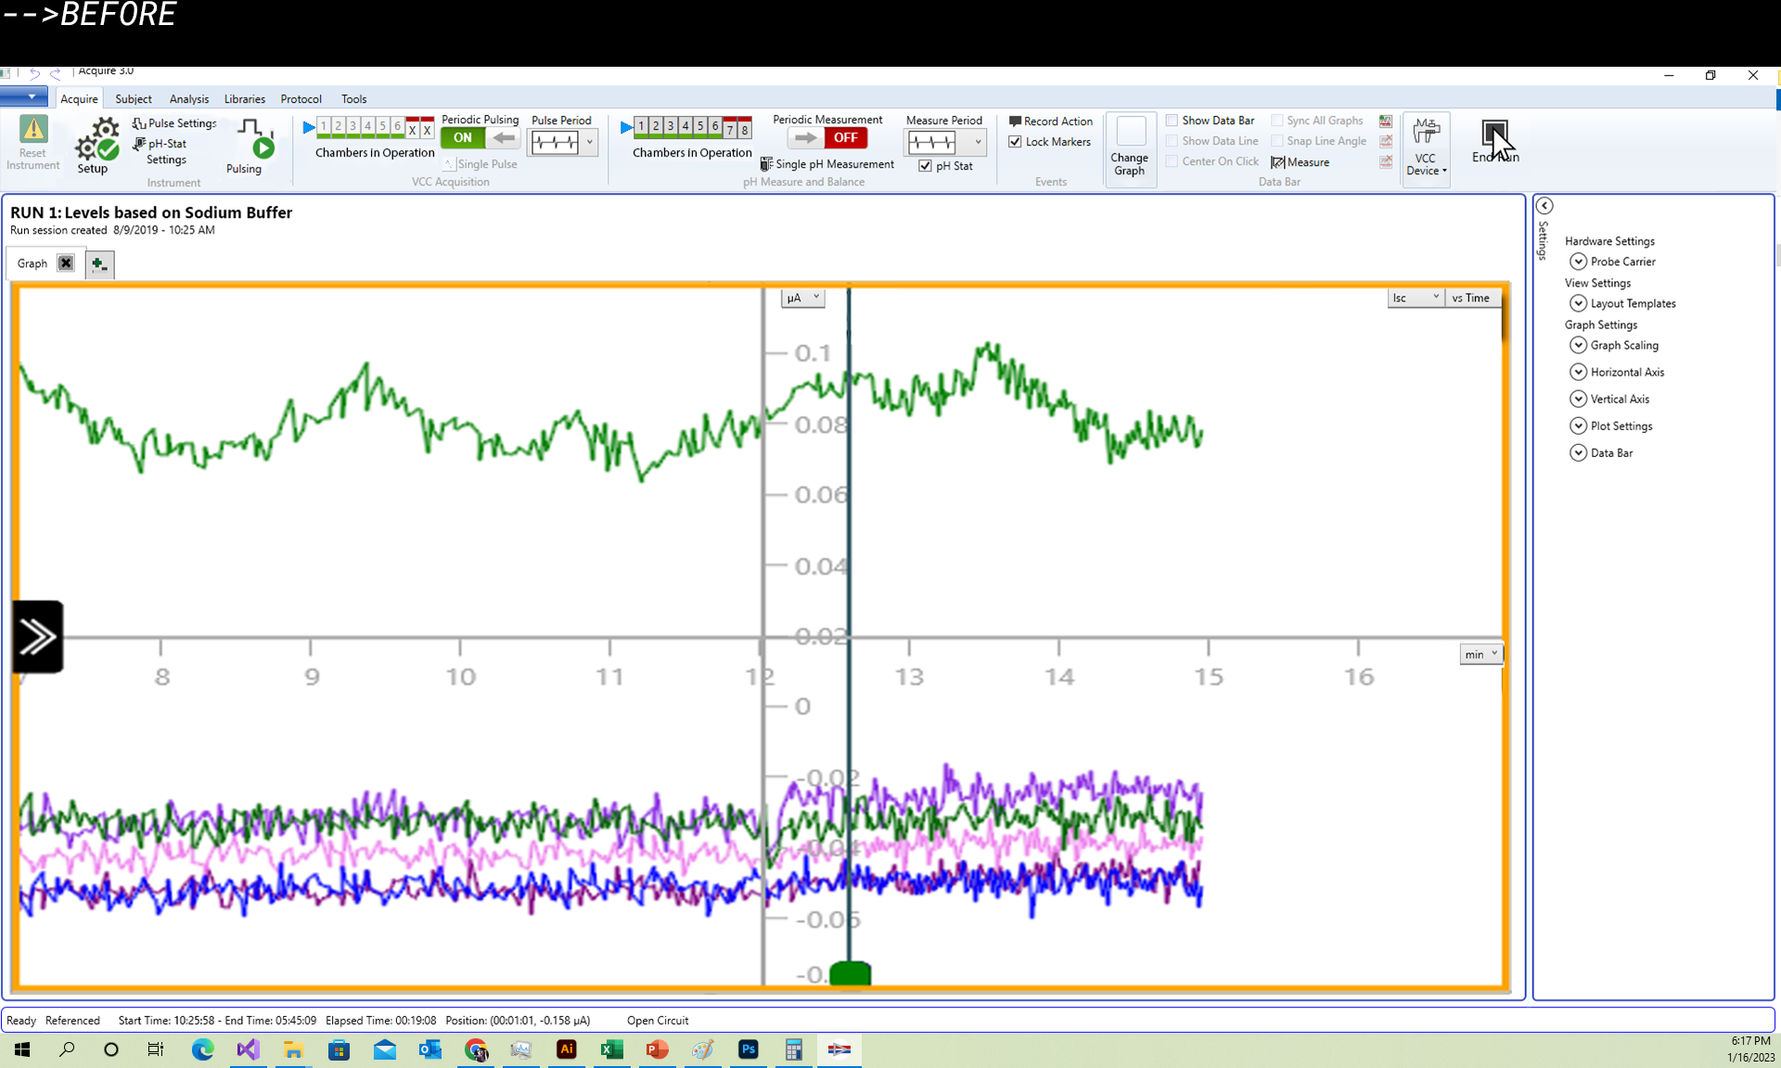Expand the black double-chevron side panel
This screenshot has width=1781, height=1068.
[38, 637]
